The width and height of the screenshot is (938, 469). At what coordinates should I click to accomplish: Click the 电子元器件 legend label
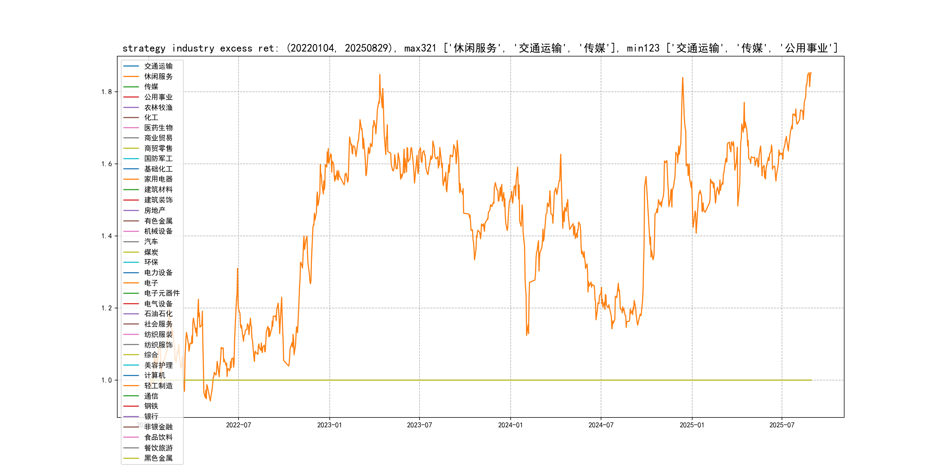point(162,293)
